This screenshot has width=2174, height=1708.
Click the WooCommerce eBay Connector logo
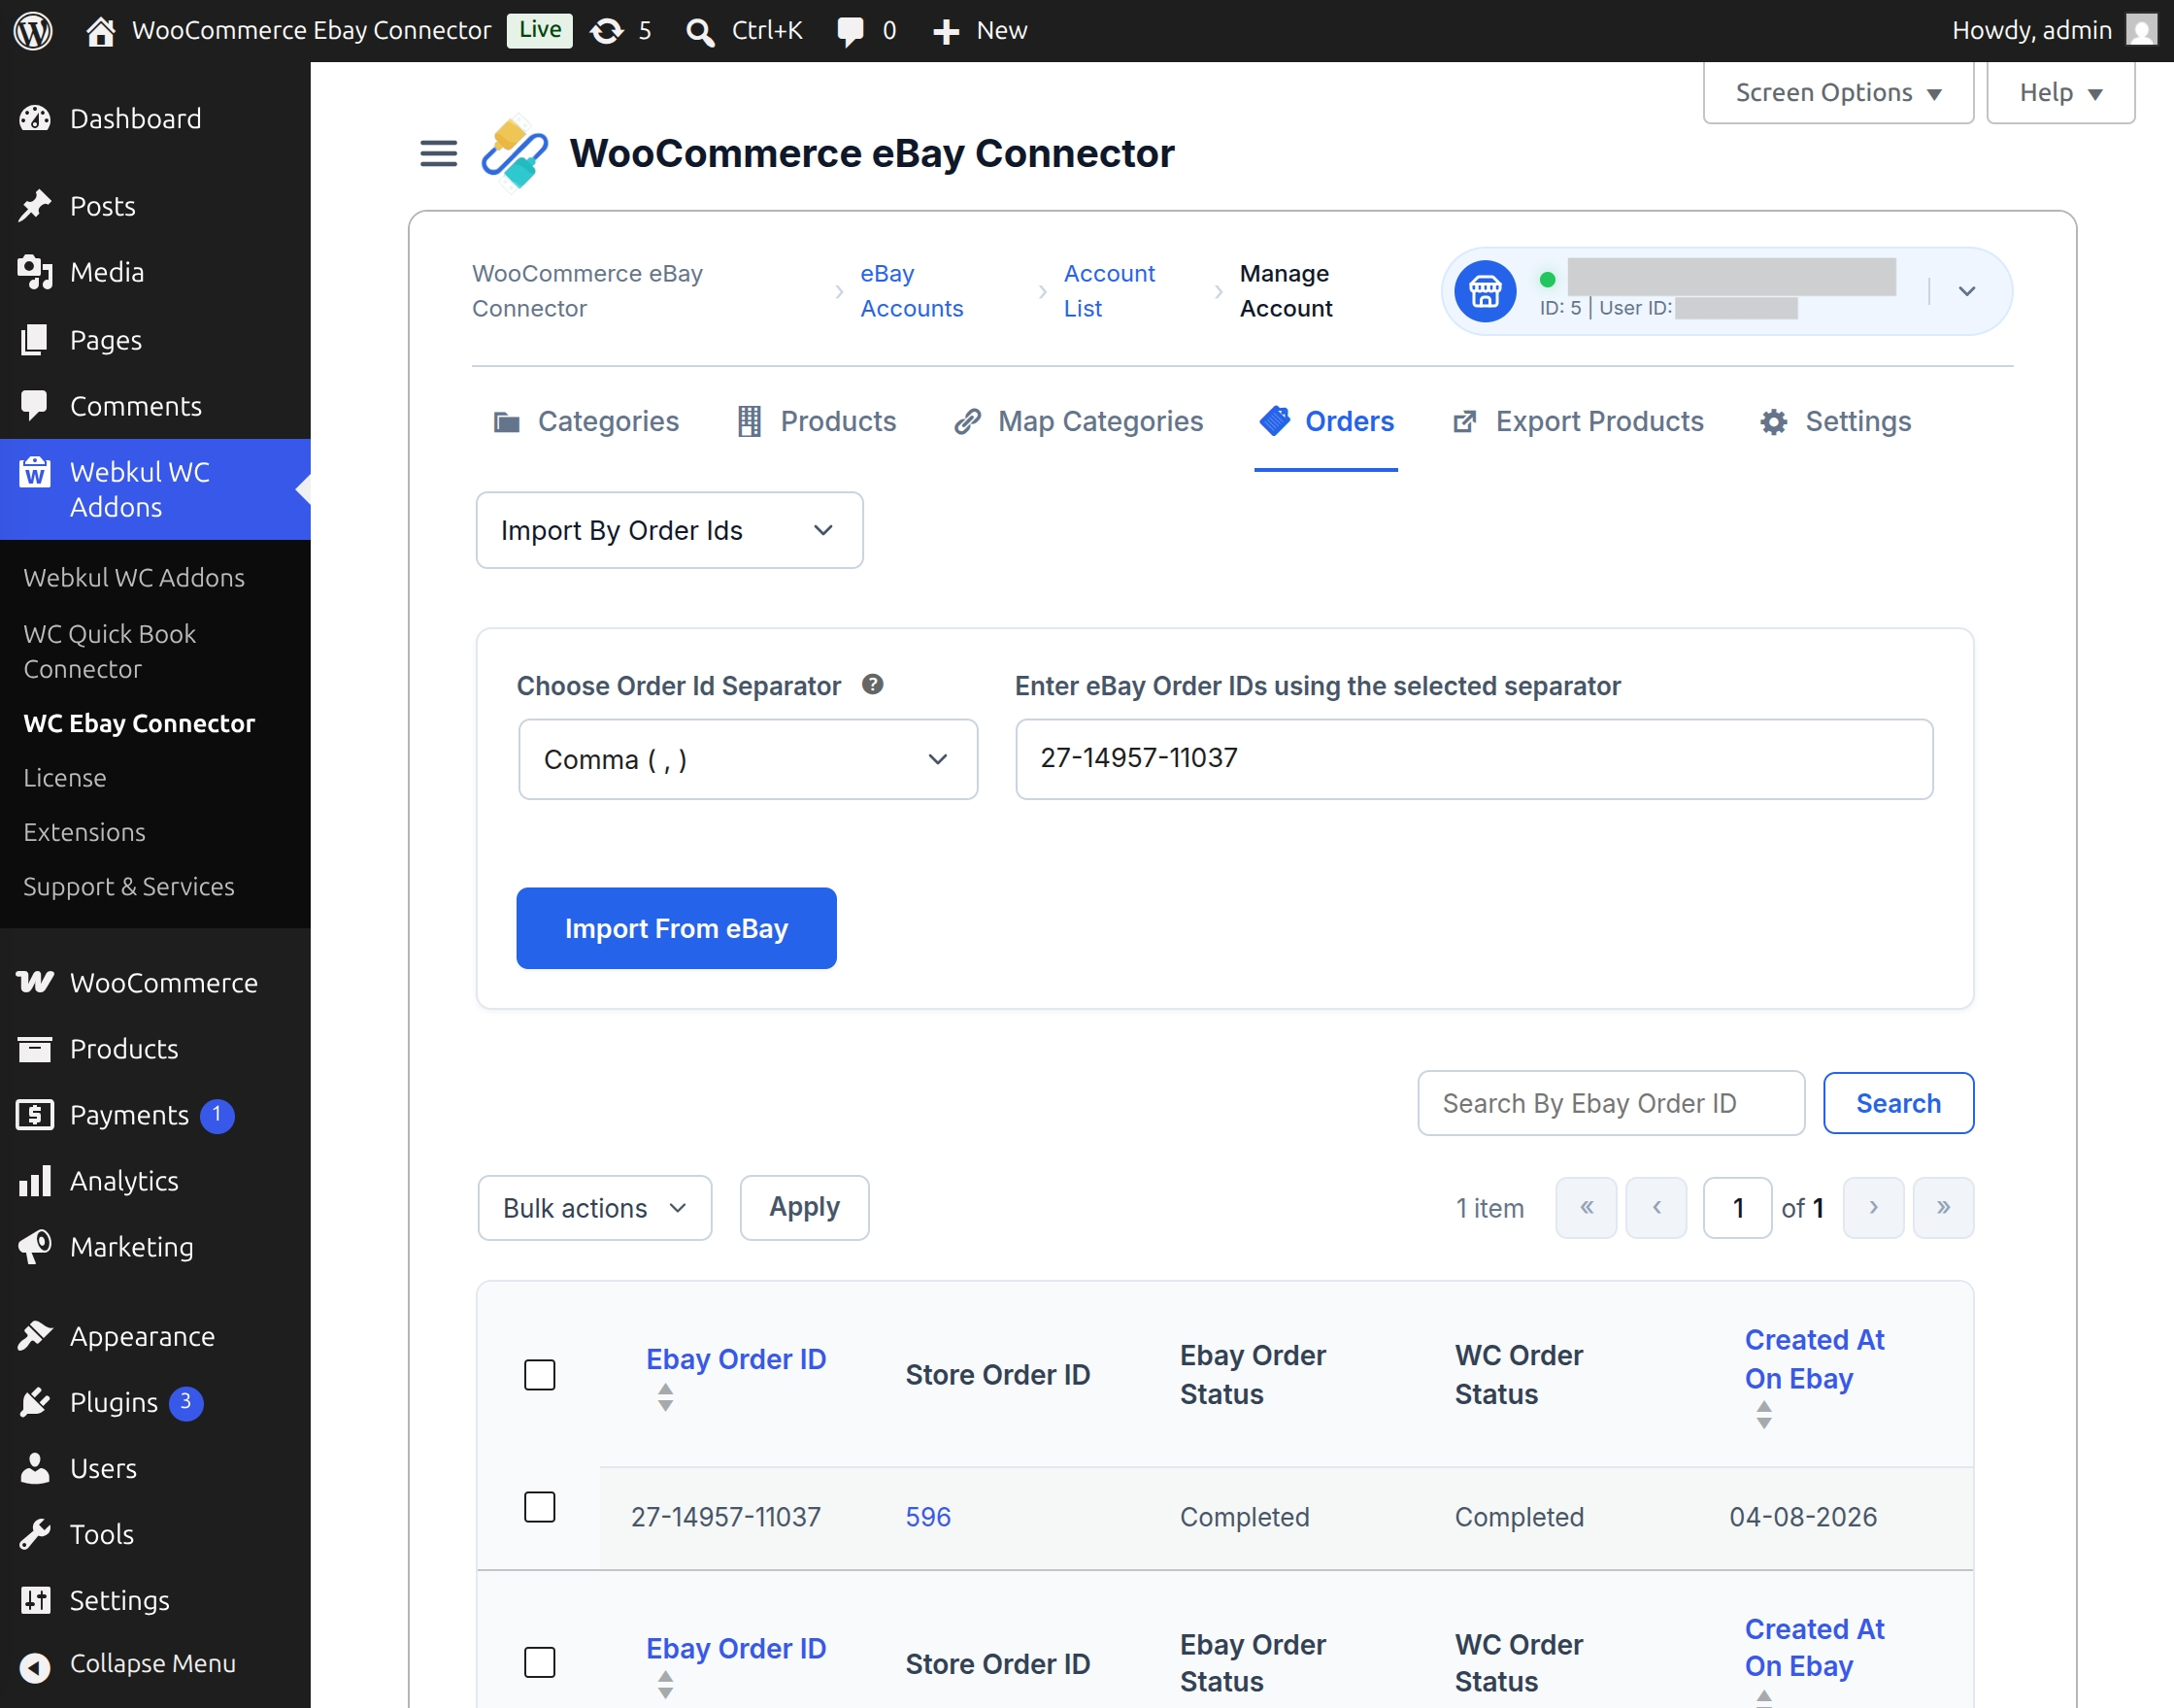[515, 153]
